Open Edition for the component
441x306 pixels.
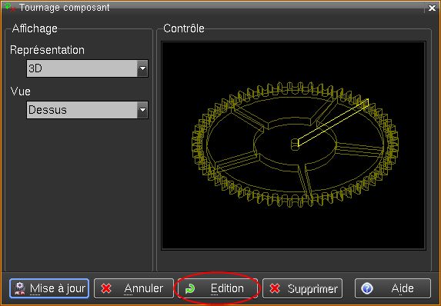217,288
